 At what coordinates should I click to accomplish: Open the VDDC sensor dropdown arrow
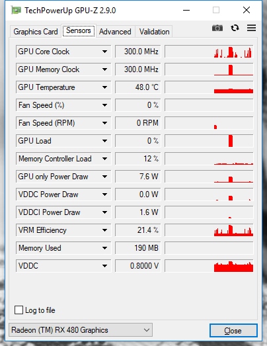click(104, 266)
